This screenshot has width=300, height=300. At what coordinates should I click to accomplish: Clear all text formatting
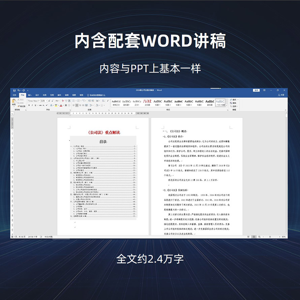[x=63, y=101]
